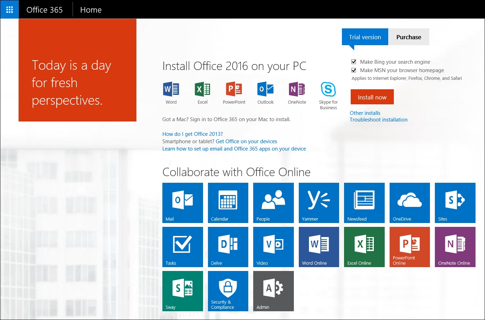Viewport: 485px width, 320px height.
Task: Click Home in the top bar
Action: coord(91,10)
